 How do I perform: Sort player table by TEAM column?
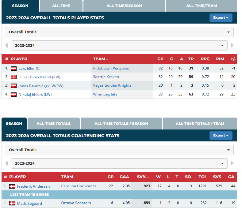[x=99, y=59]
